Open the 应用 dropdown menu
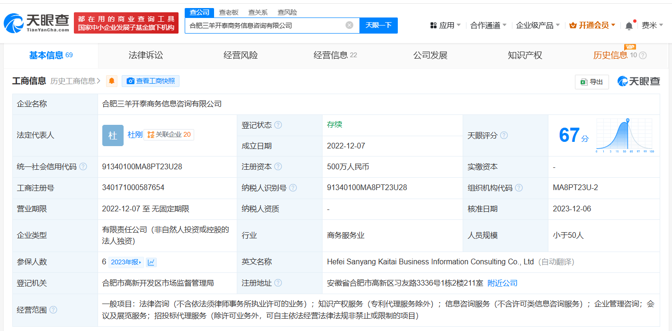 click(x=445, y=25)
